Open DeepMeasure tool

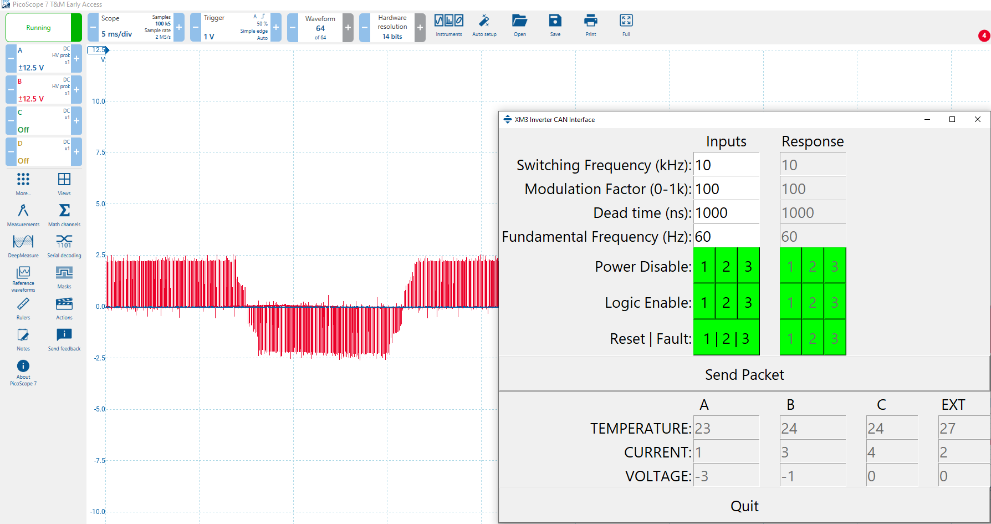pos(23,246)
